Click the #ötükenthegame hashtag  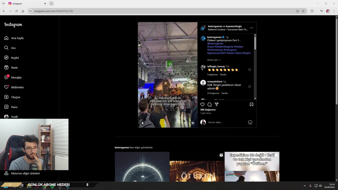pos(224,47)
